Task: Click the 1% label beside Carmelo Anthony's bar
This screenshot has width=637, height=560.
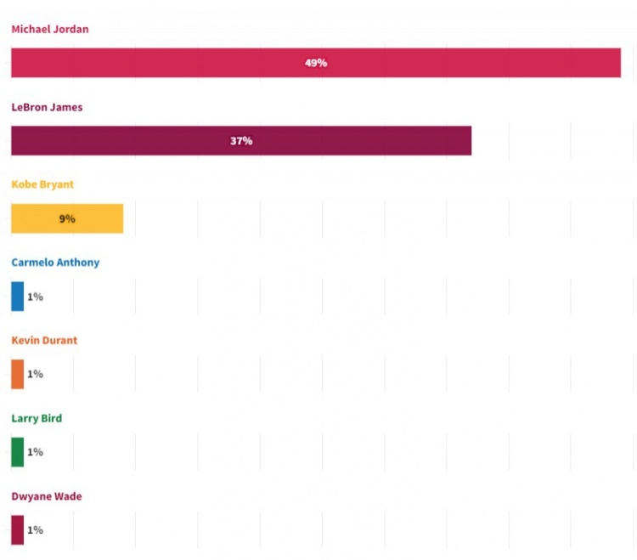Action: [35, 297]
